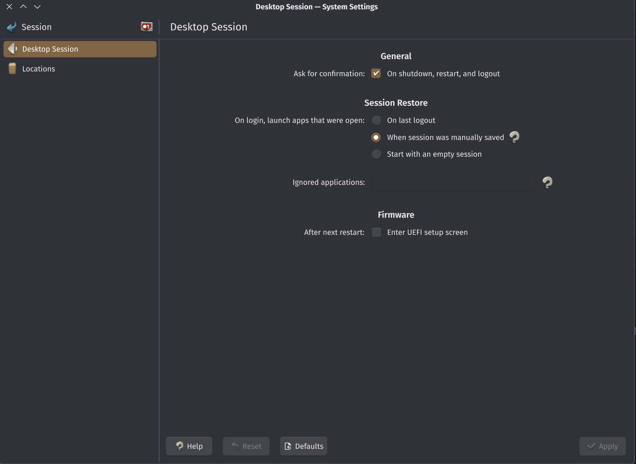Viewport: 636px width, 464px height.
Task: Click the Apply button
Action: (603, 446)
